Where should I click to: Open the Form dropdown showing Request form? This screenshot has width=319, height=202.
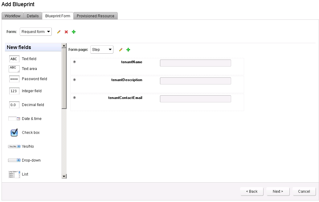point(36,32)
